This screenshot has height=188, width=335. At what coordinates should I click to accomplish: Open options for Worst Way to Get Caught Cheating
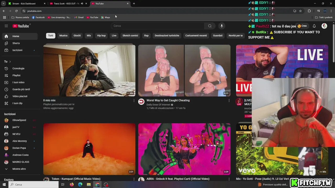click(x=229, y=101)
